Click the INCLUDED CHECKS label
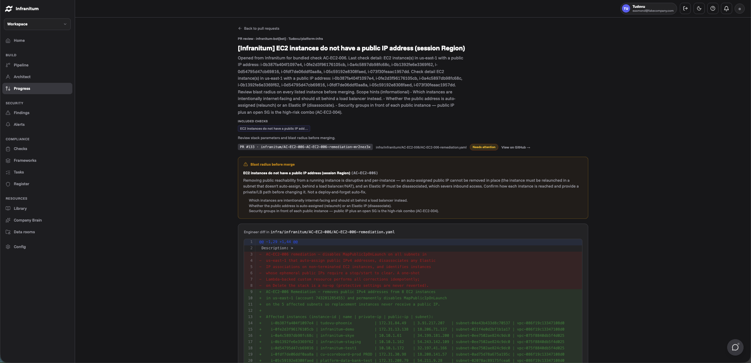751x363 pixels. coord(253,122)
